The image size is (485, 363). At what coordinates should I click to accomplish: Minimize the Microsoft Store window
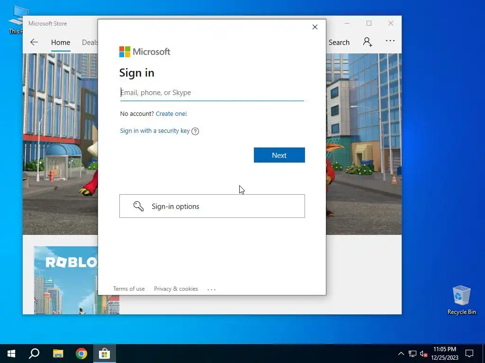point(347,24)
